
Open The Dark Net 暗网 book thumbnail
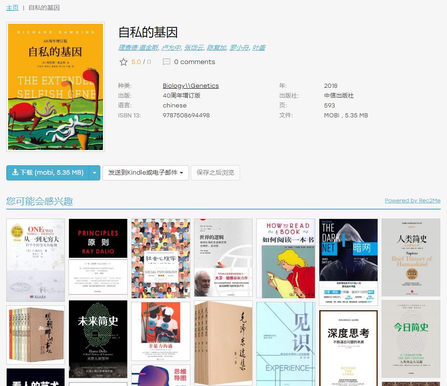click(348, 262)
